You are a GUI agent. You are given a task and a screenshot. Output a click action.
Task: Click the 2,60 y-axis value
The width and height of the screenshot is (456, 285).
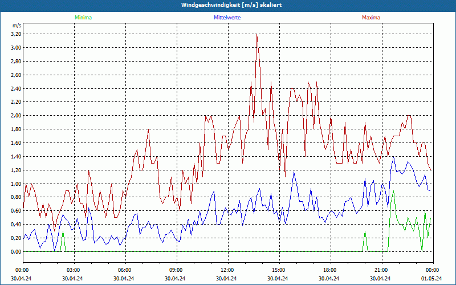pos(16,75)
